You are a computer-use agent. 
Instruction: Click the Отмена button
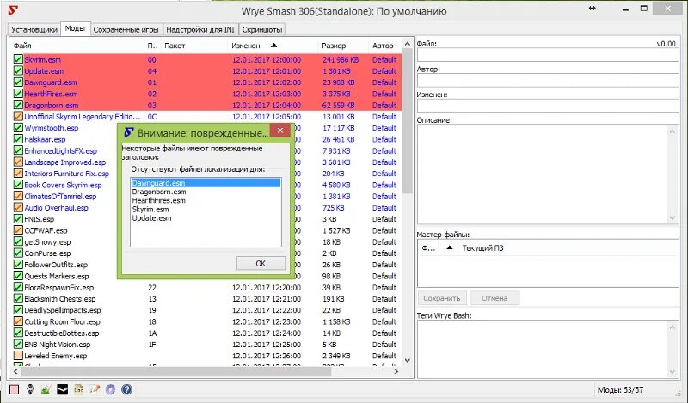494,298
